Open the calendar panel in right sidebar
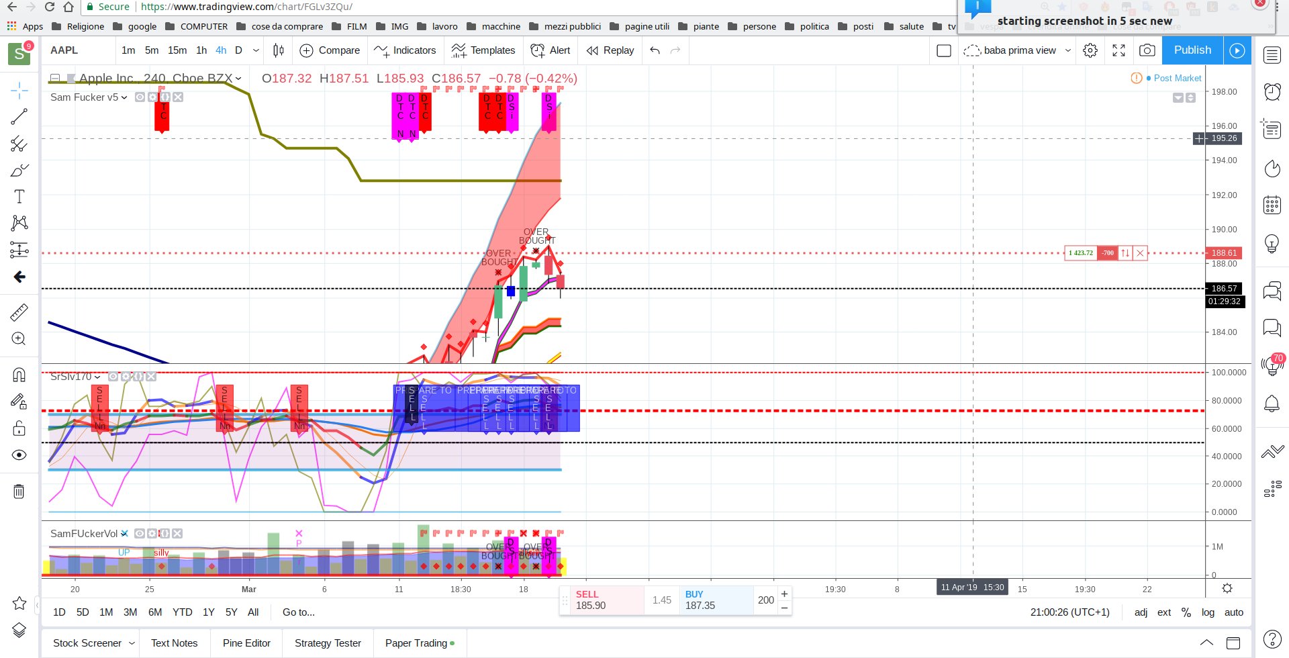 point(1272,205)
